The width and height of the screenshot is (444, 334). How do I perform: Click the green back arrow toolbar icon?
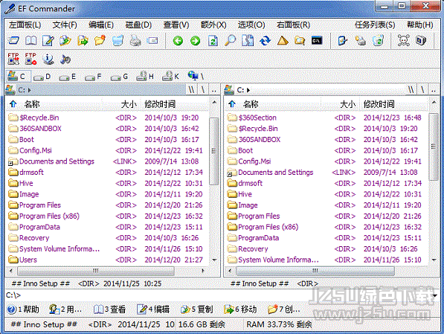(x=178, y=41)
